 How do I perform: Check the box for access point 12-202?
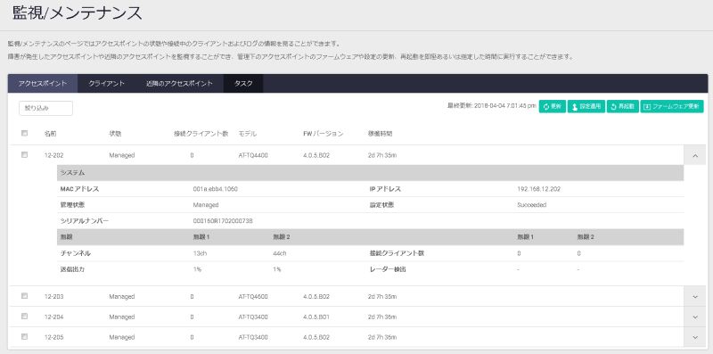pos(25,154)
